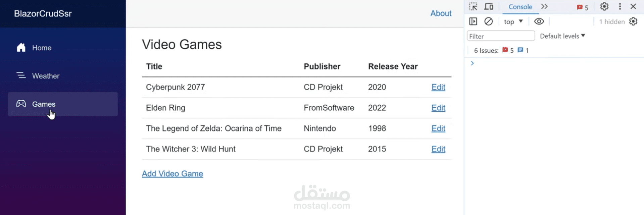Open the DevTools three-dot menu
The height and width of the screenshot is (215, 644).
(x=620, y=7)
